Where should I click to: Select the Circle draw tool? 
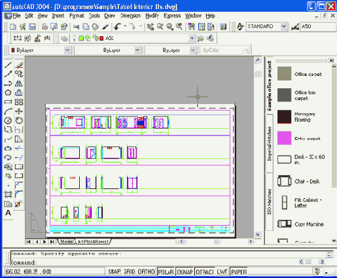coord(8,120)
